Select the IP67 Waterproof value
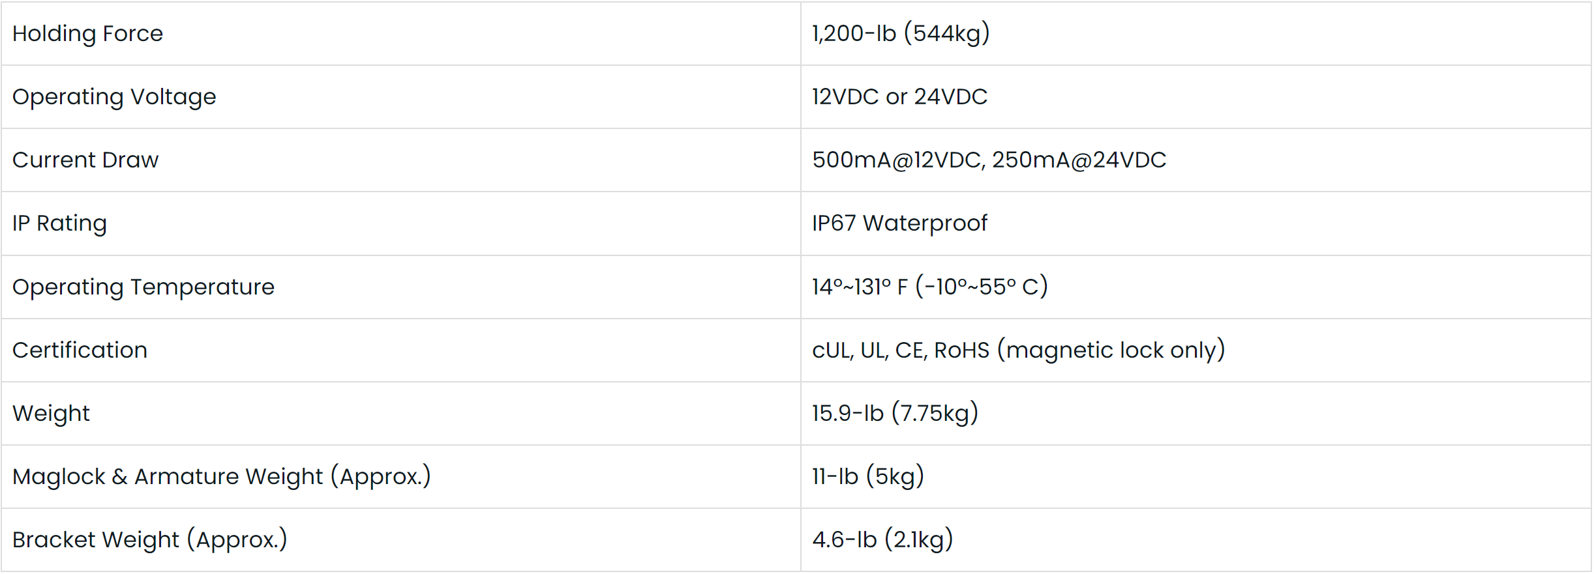The width and height of the screenshot is (1594, 574). [899, 223]
